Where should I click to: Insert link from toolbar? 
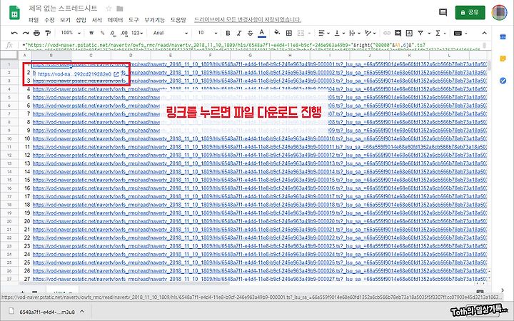coord(387,33)
